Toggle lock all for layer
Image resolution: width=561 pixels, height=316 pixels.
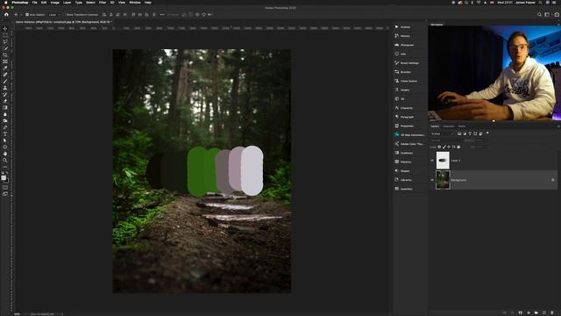(x=458, y=147)
